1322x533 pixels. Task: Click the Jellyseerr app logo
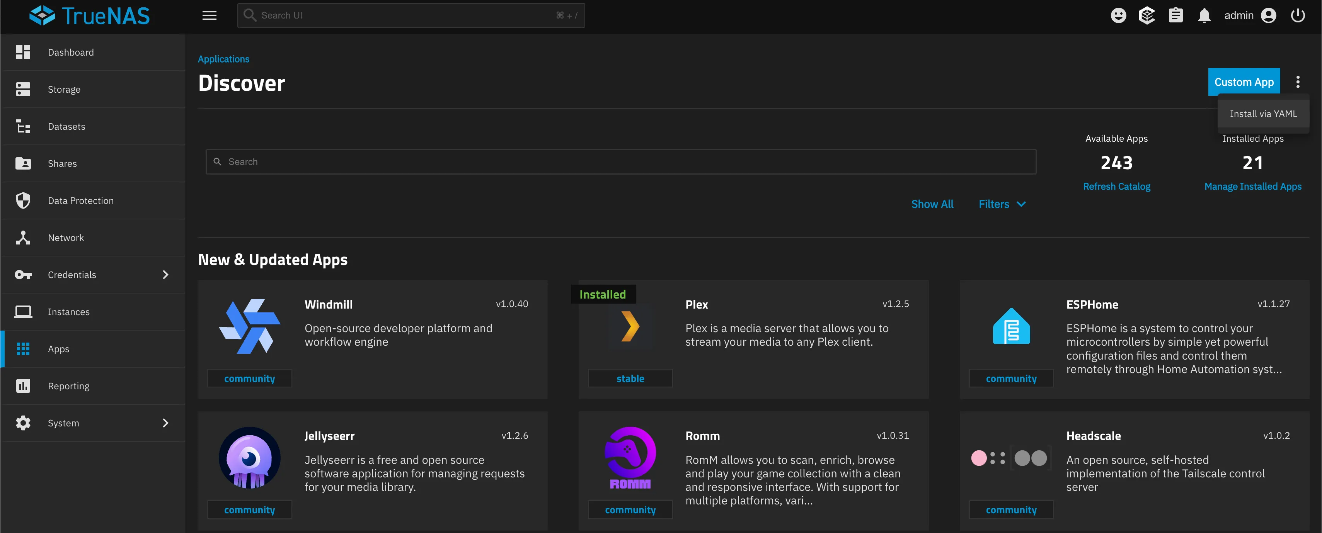pyautogui.click(x=250, y=458)
